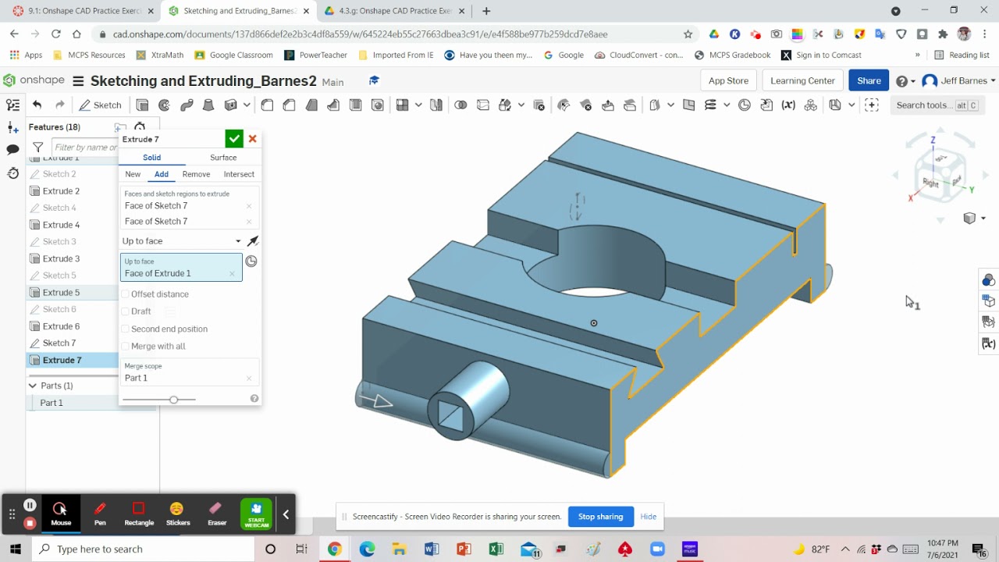Select the Remove operation tab
The width and height of the screenshot is (999, 562).
coord(196,174)
